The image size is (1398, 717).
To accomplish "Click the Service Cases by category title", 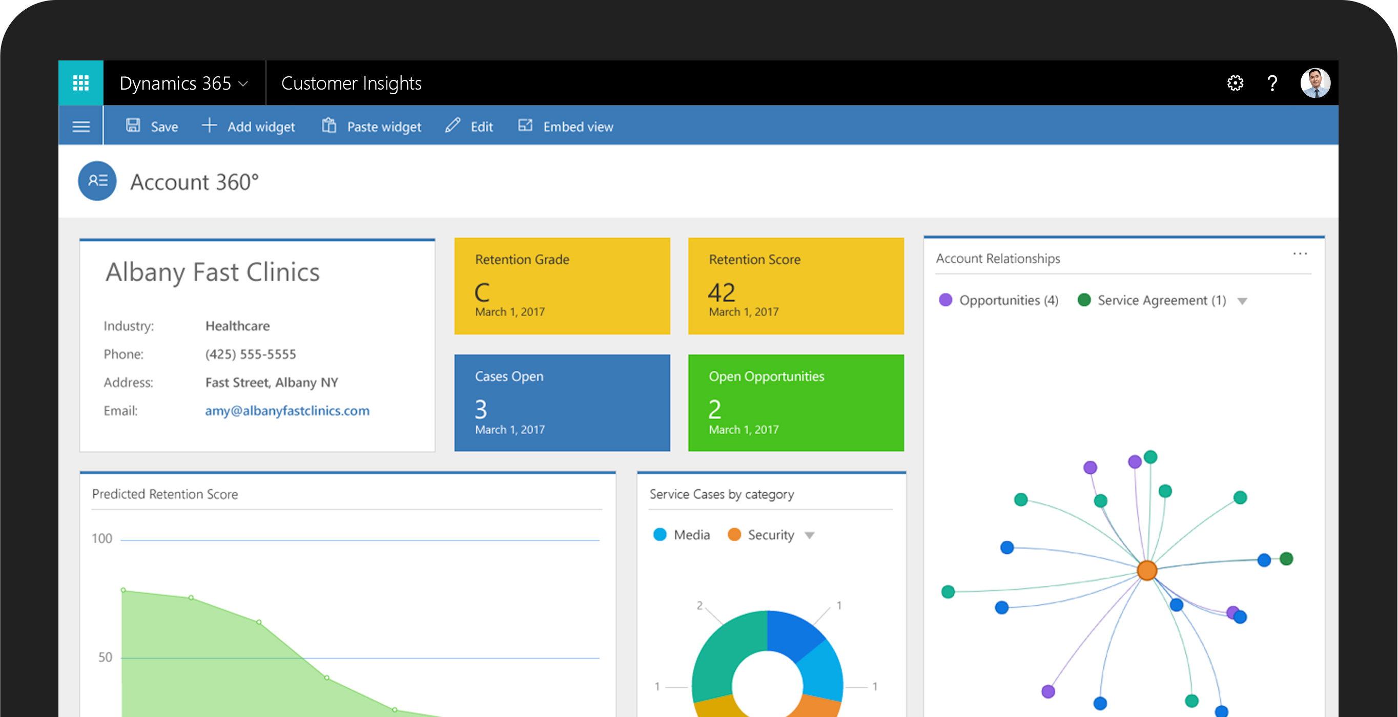I will click(x=722, y=494).
